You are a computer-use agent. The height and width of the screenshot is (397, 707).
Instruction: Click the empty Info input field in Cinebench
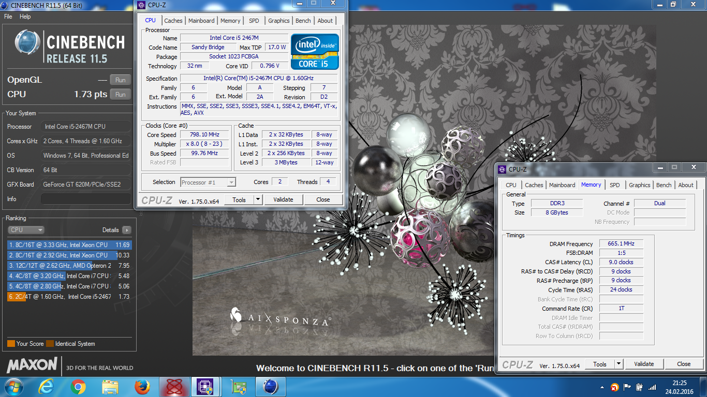tap(86, 199)
